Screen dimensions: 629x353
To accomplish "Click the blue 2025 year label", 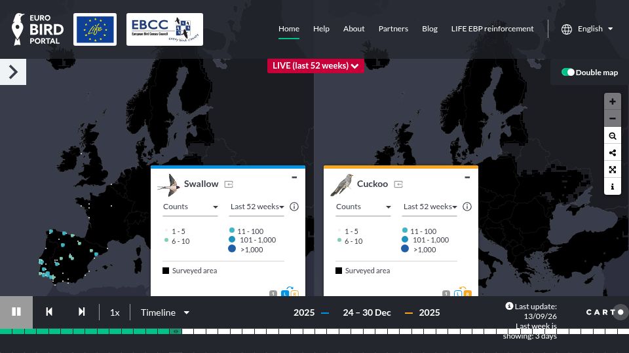I will click(304, 312).
